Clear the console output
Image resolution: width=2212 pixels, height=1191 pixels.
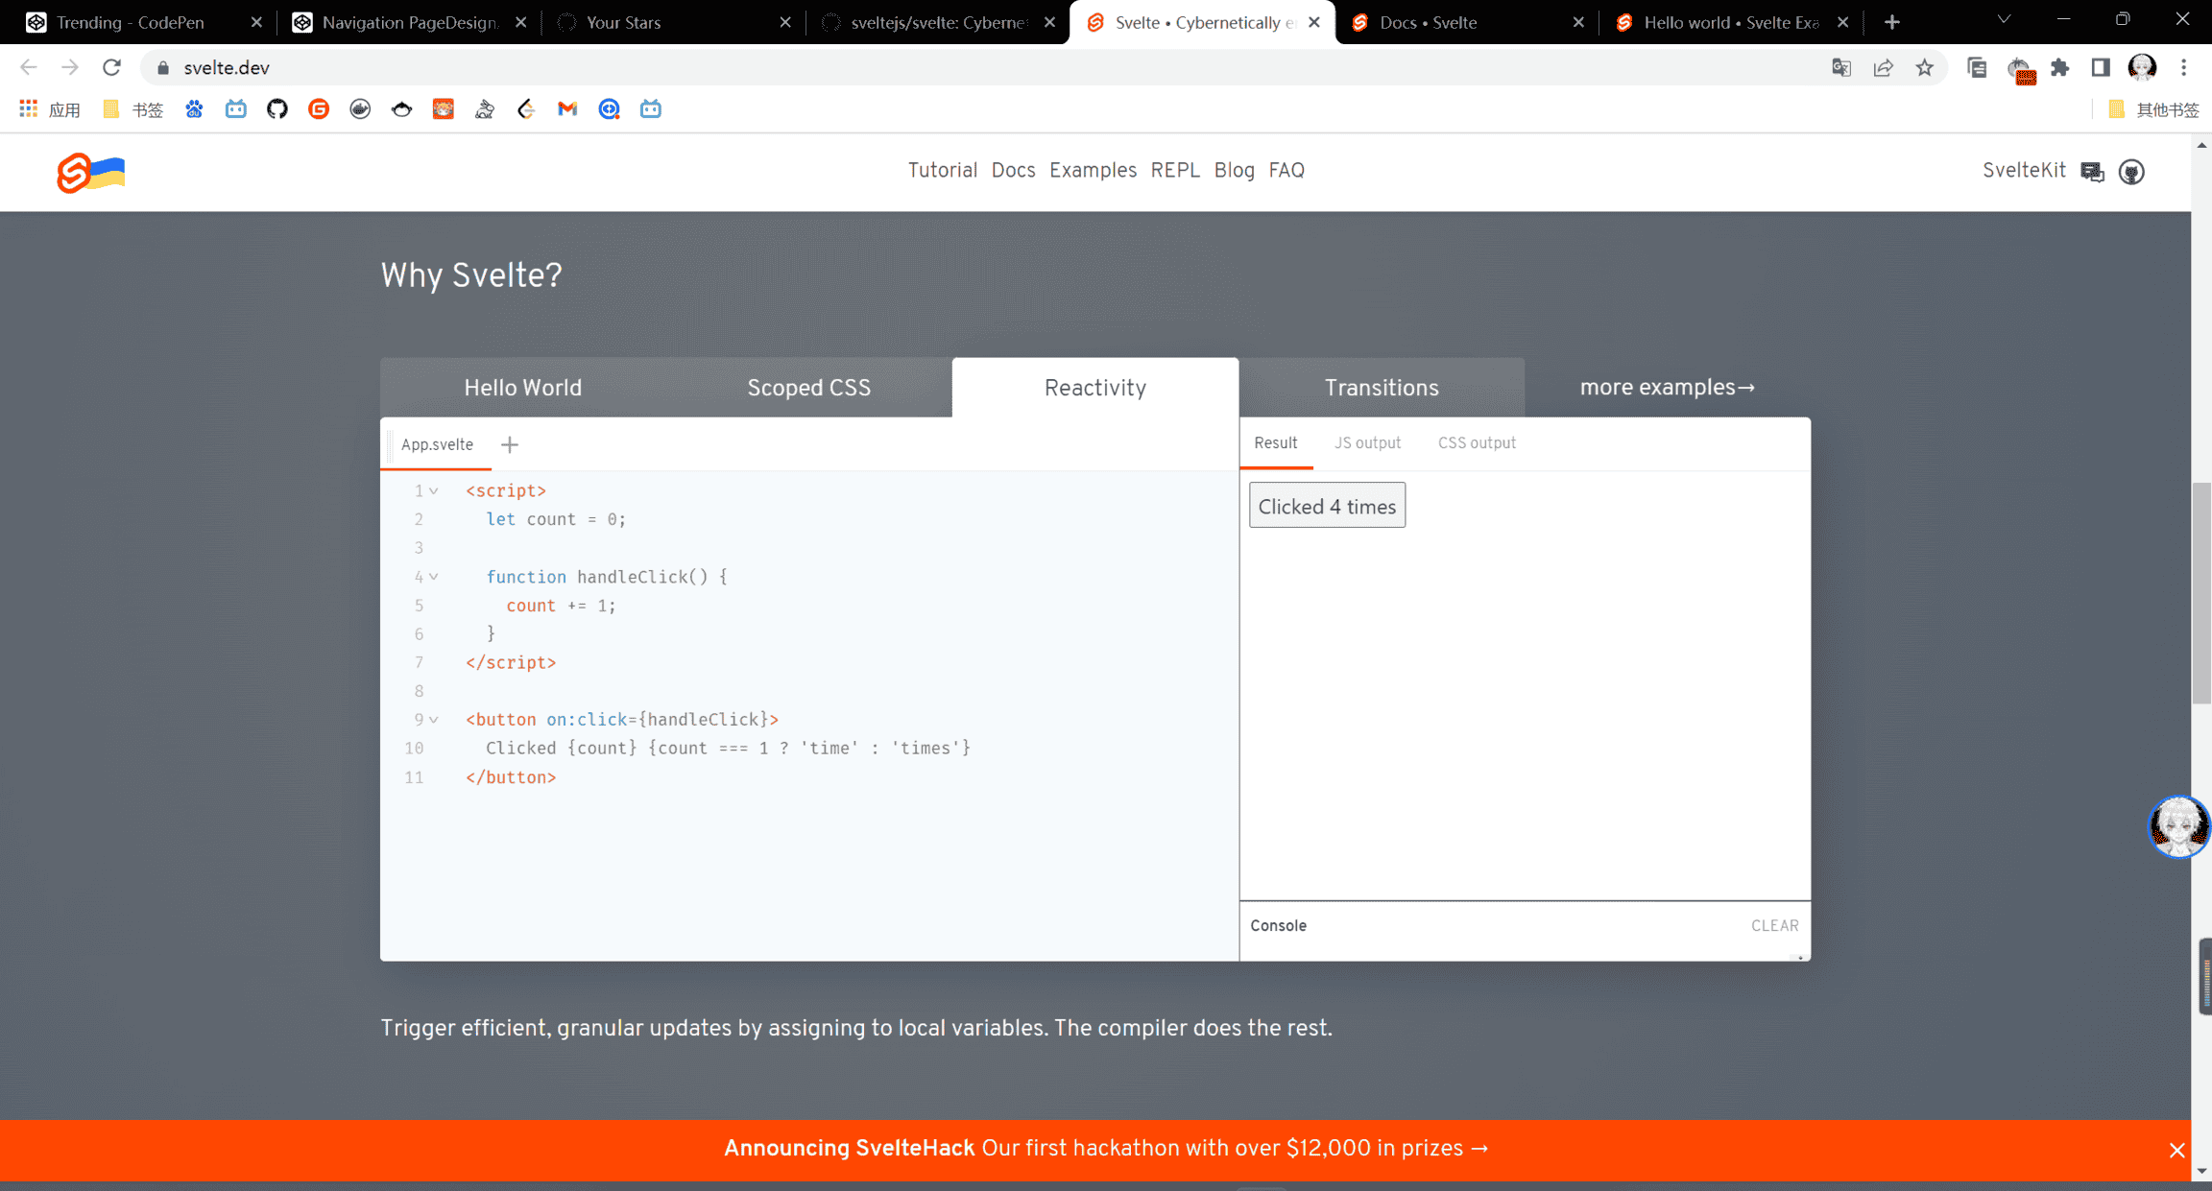1774,926
